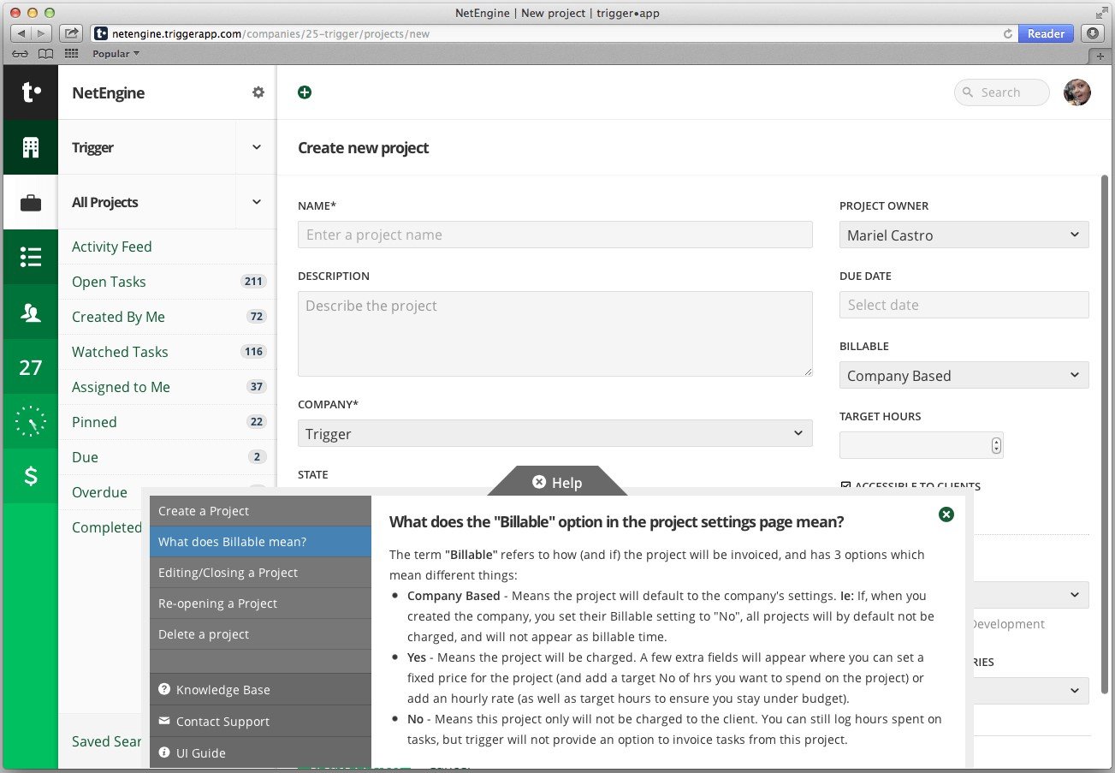Viewport: 1115px width, 773px height.
Task: Go forward in Safari
Action: tap(43, 33)
